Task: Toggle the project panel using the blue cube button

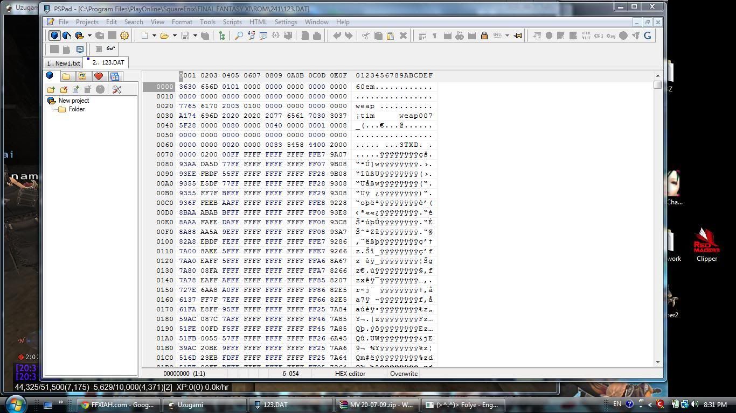Action: point(54,35)
